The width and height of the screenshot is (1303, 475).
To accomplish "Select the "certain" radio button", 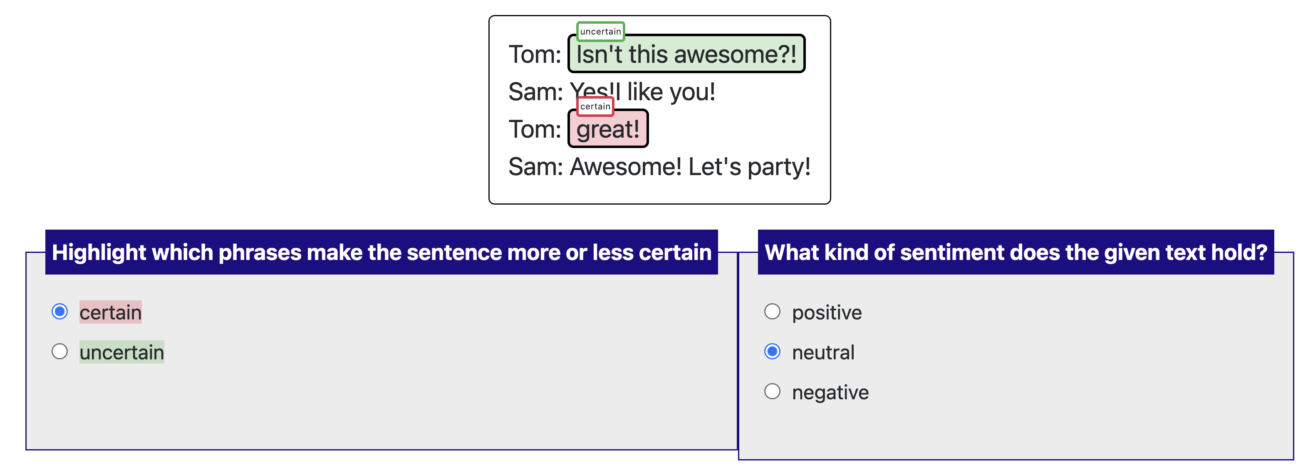I will [59, 312].
